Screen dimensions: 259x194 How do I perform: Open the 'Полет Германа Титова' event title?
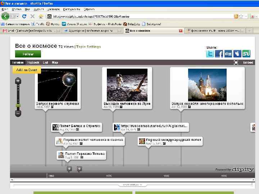pos(85,154)
